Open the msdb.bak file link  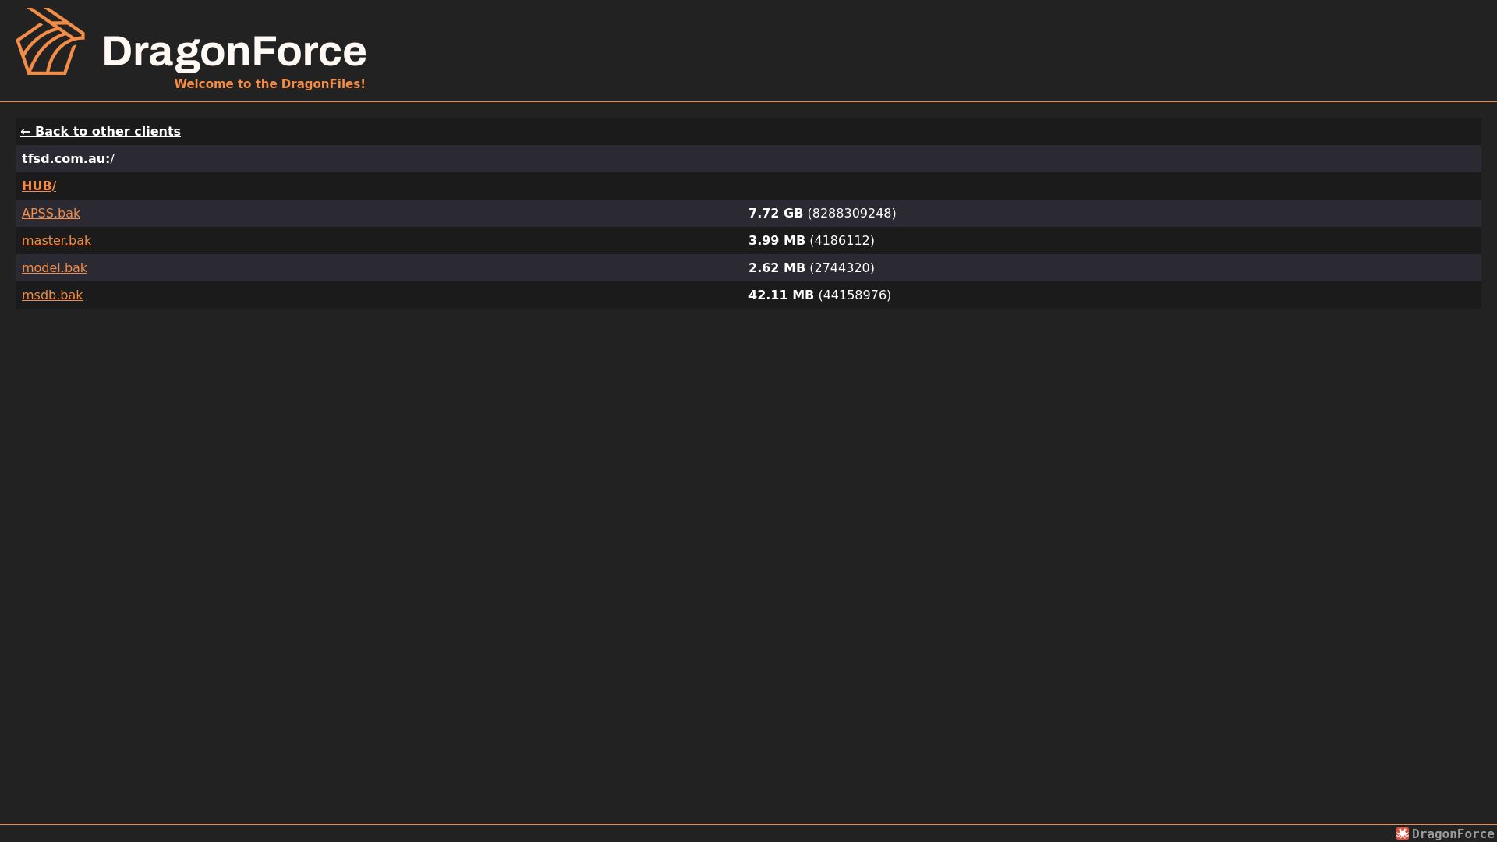click(52, 295)
